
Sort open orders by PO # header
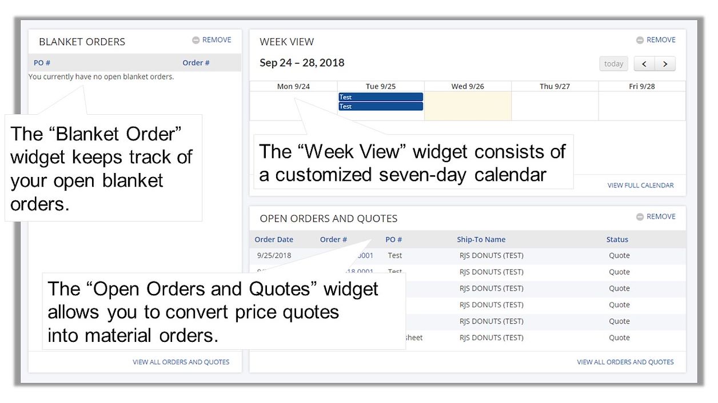tap(393, 240)
